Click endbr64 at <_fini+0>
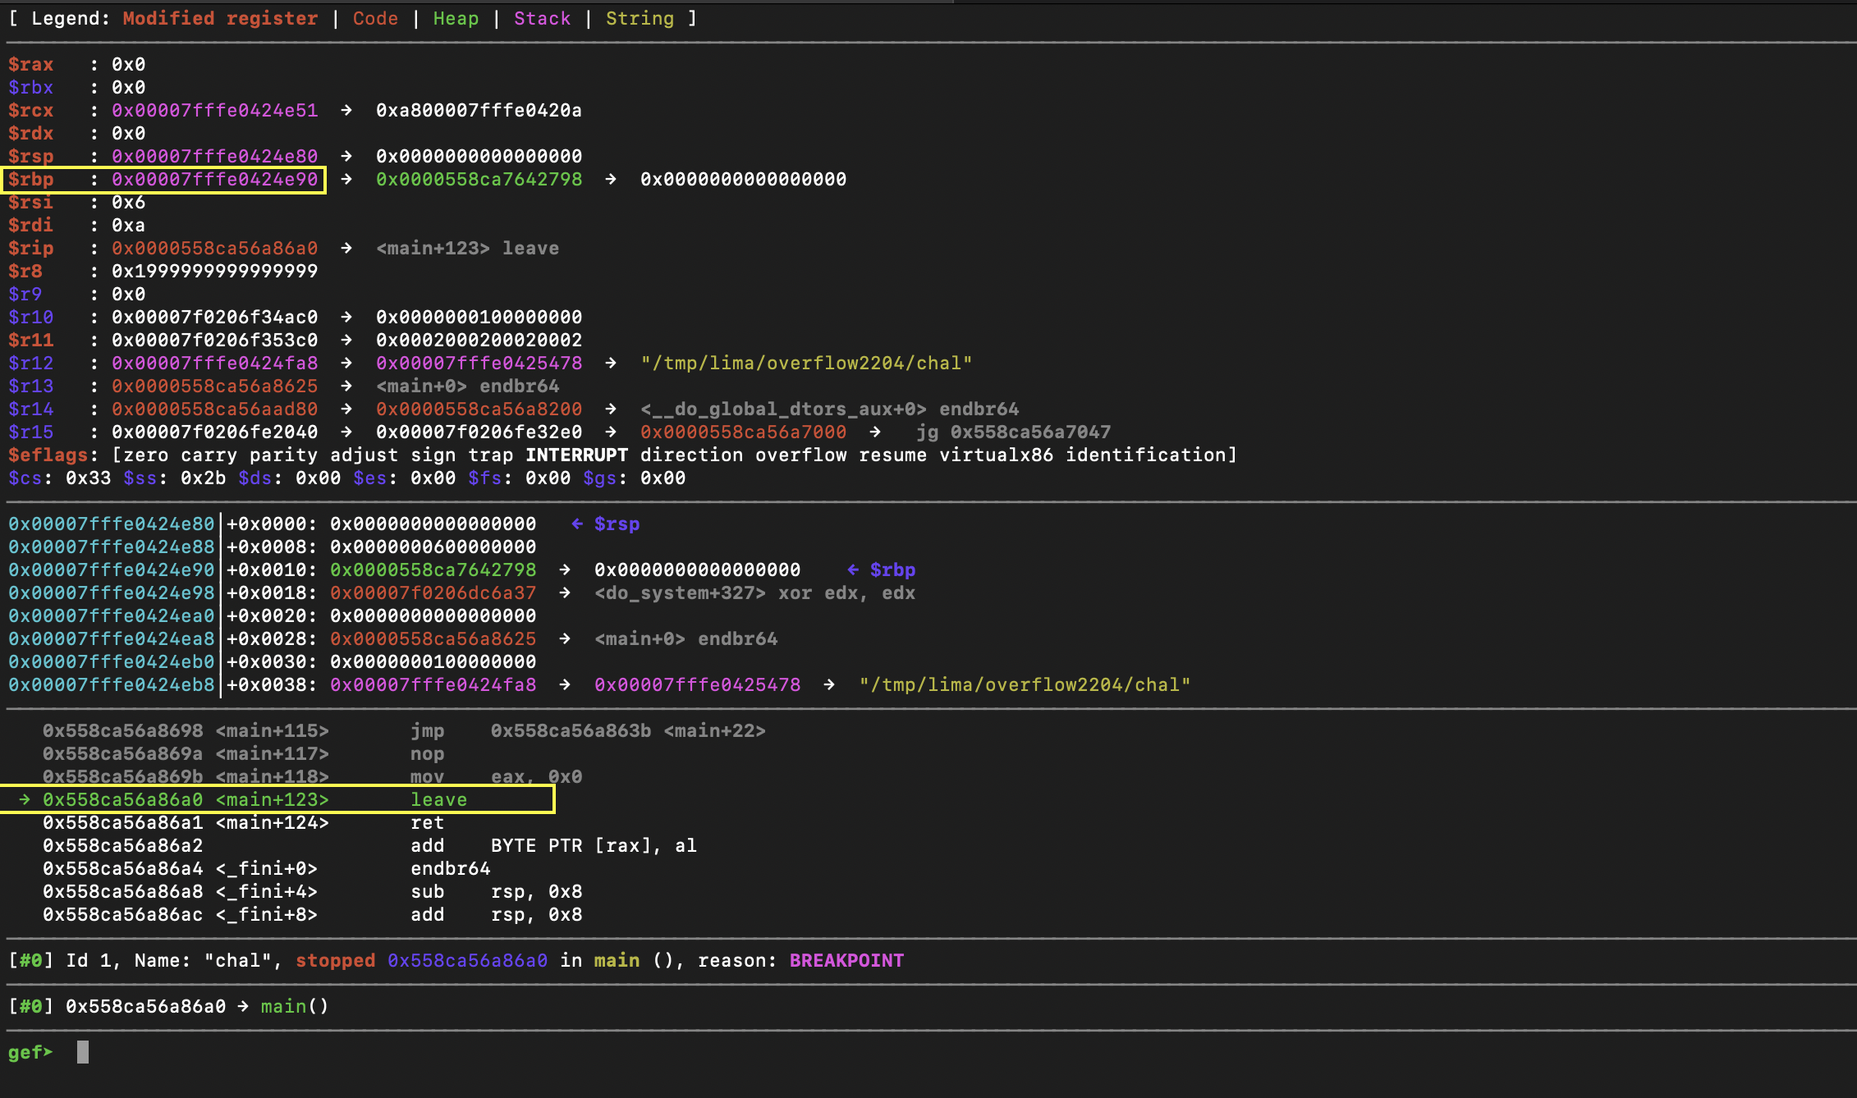Viewport: 1857px width, 1098px height. [267, 868]
